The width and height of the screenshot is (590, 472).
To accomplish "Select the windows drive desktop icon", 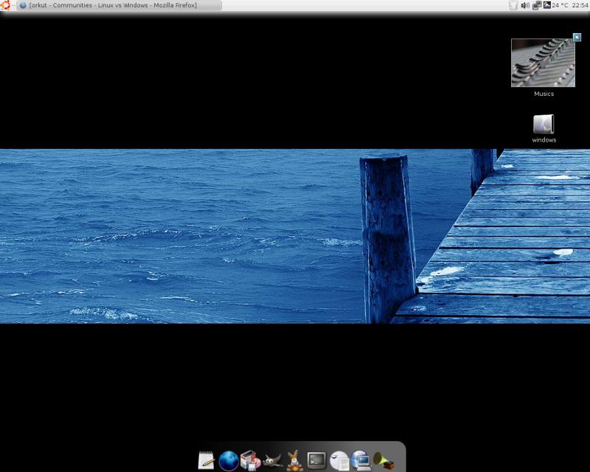I will point(544,124).
